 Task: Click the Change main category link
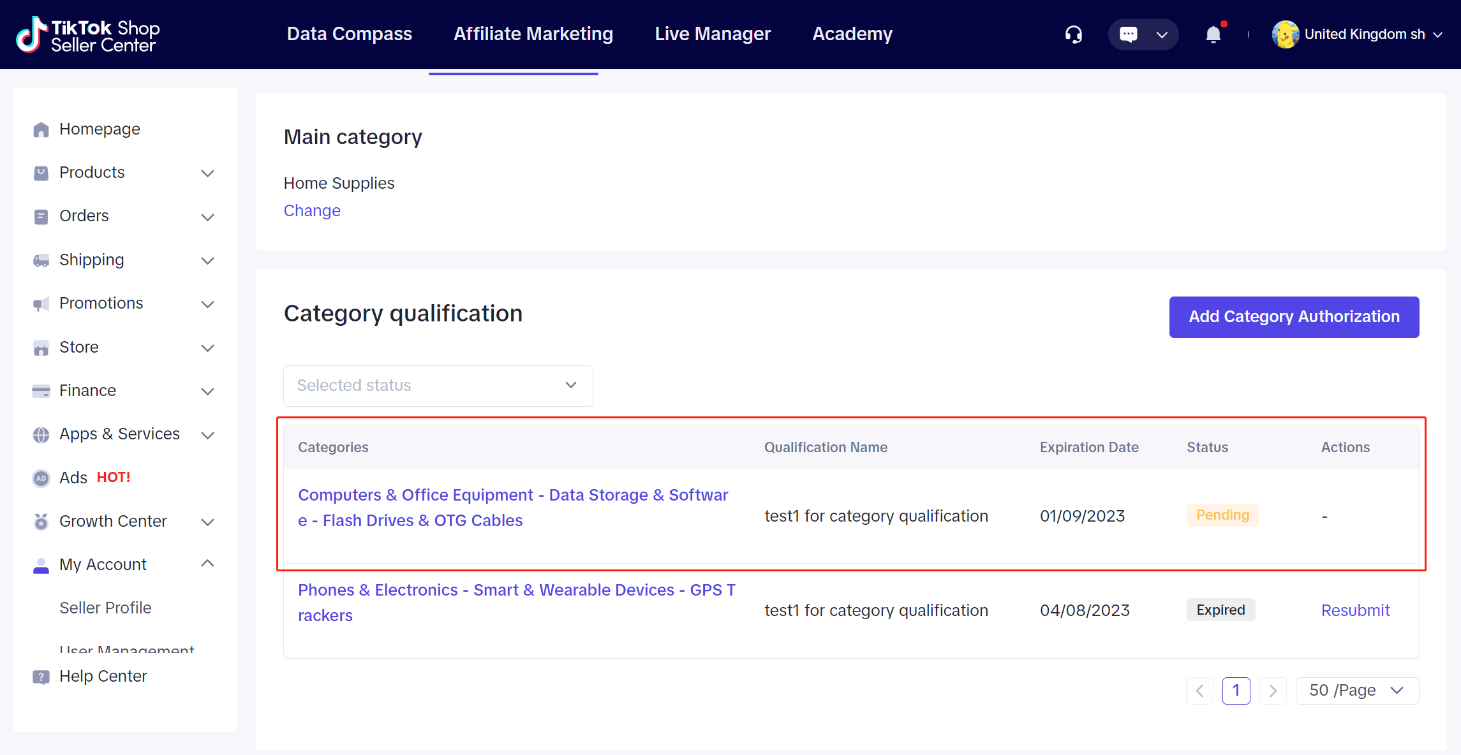pos(312,211)
